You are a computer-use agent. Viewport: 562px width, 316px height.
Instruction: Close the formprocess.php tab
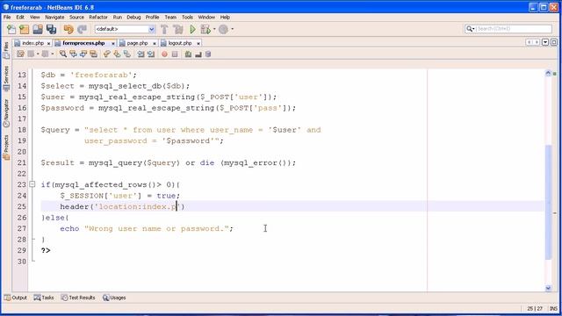coord(113,43)
